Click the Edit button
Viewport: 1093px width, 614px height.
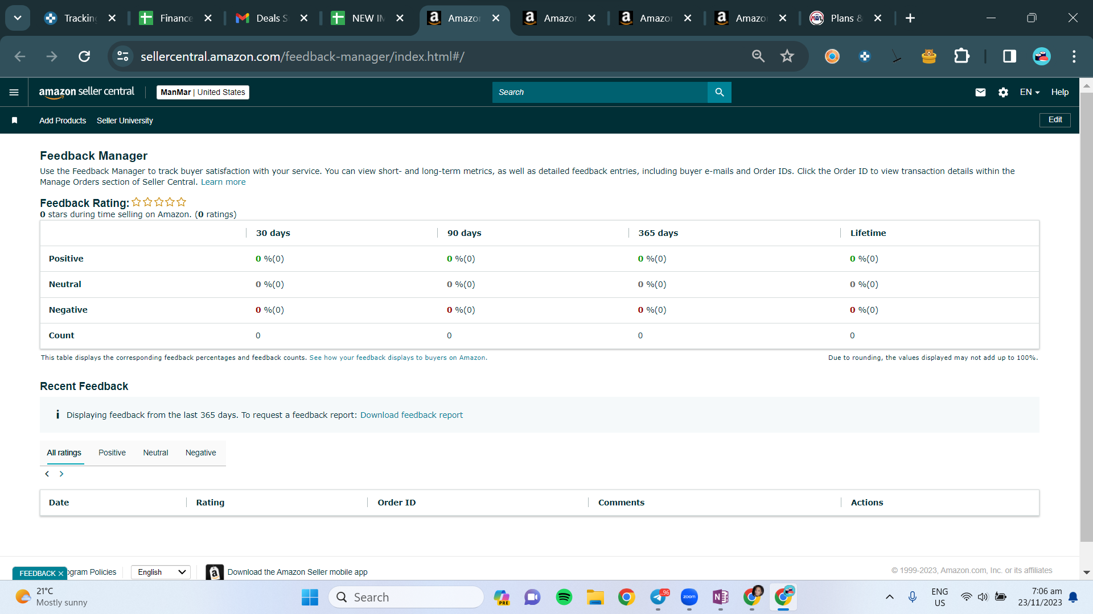point(1055,120)
